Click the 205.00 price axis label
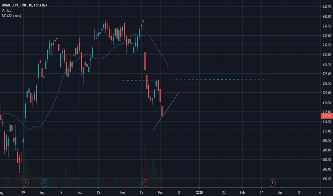The width and height of the screenshot is (333, 196). 327,150
